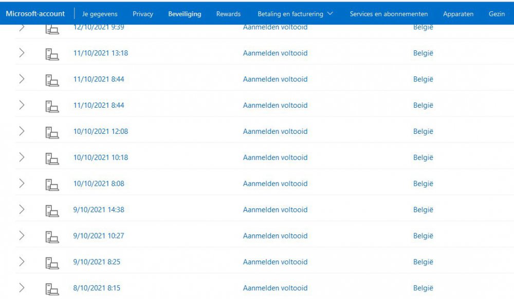The width and height of the screenshot is (514, 299).
Task: Switch to Services en abonnementen
Action: 389,14
